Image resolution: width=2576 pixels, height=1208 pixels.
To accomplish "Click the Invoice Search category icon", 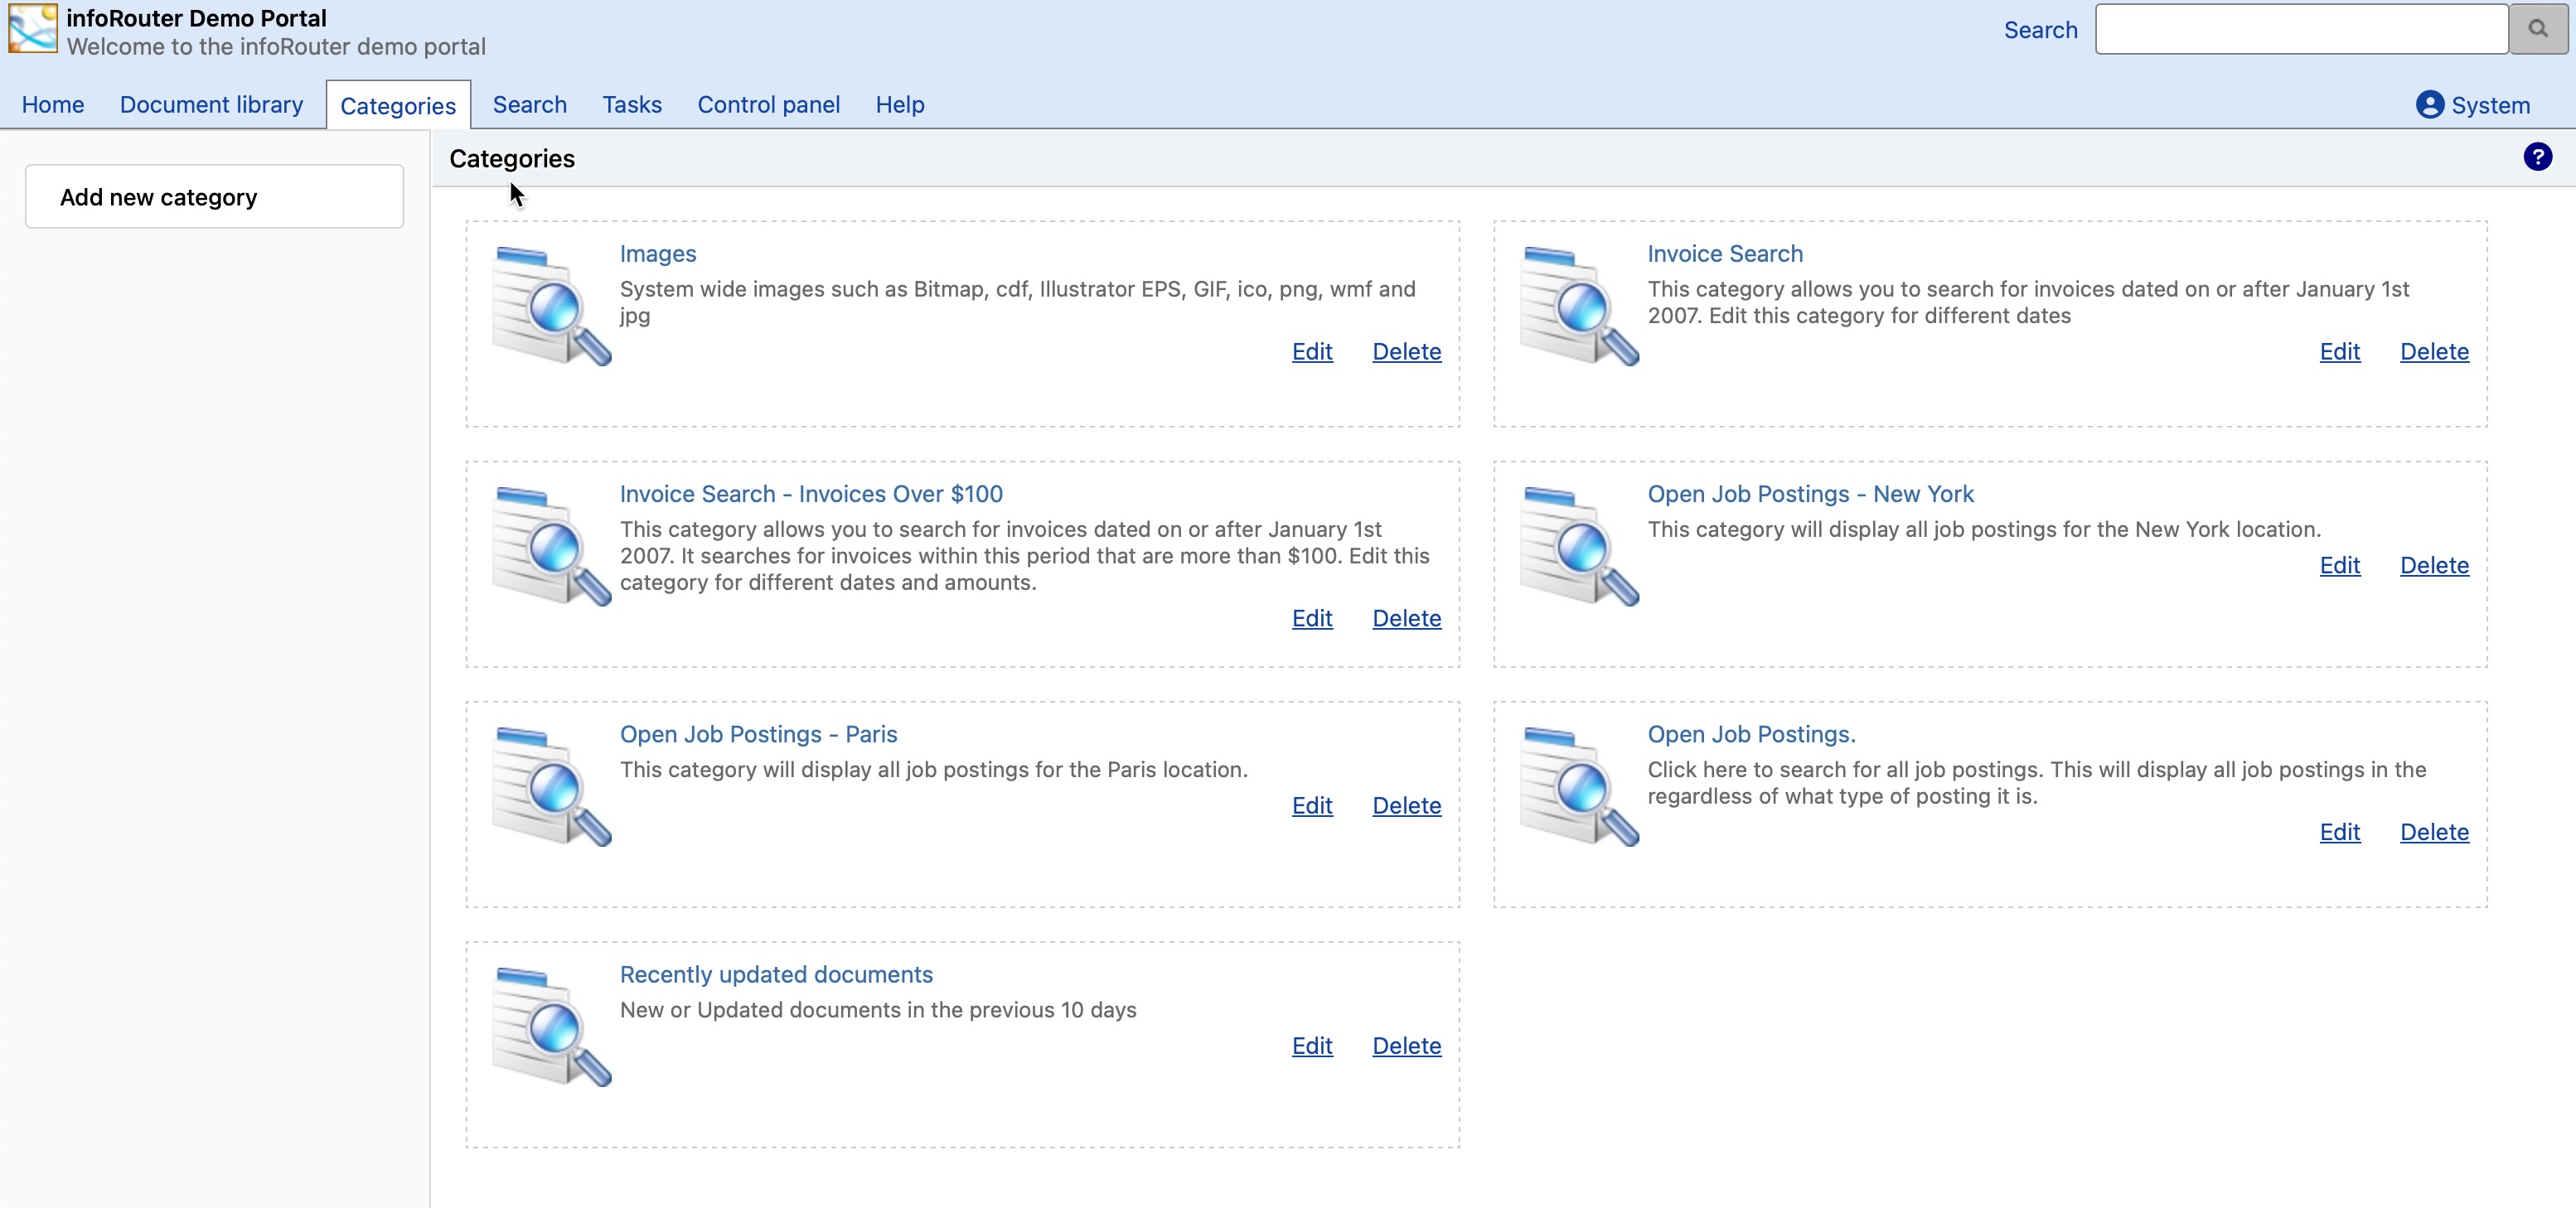I will click(1578, 305).
